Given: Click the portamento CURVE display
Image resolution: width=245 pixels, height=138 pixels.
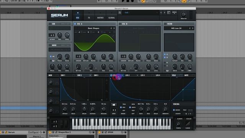Looking at the screenshot, I should tap(188, 124).
